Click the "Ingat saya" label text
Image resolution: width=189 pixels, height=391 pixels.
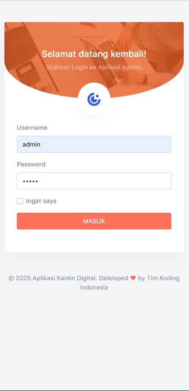click(41, 201)
